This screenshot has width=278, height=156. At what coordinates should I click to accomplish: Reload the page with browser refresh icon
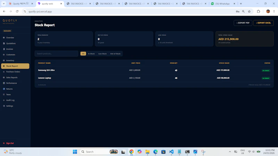coord(17,11)
